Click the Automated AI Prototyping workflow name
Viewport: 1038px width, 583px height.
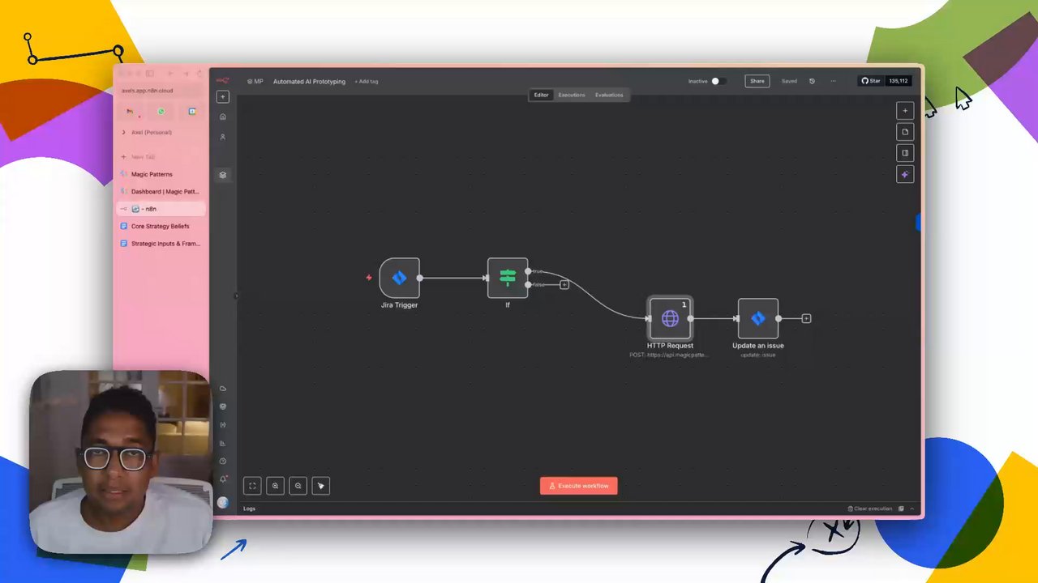click(x=309, y=81)
